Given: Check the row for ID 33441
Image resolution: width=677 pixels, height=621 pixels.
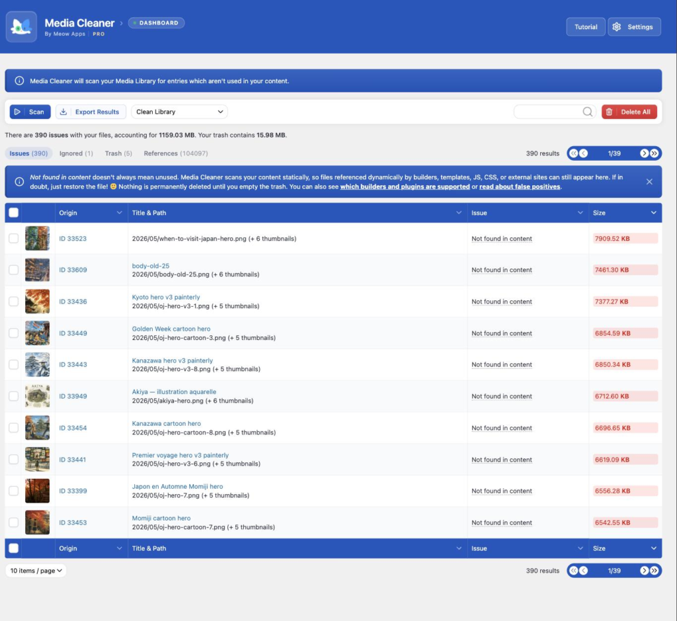Looking at the screenshot, I should [14, 459].
